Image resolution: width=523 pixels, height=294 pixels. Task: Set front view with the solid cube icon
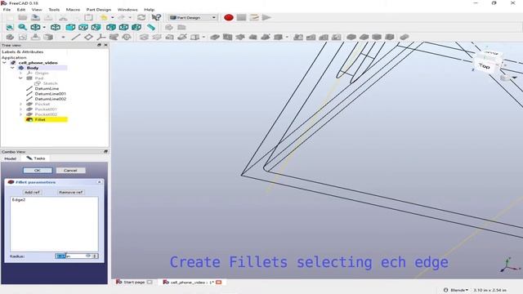tap(70, 27)
